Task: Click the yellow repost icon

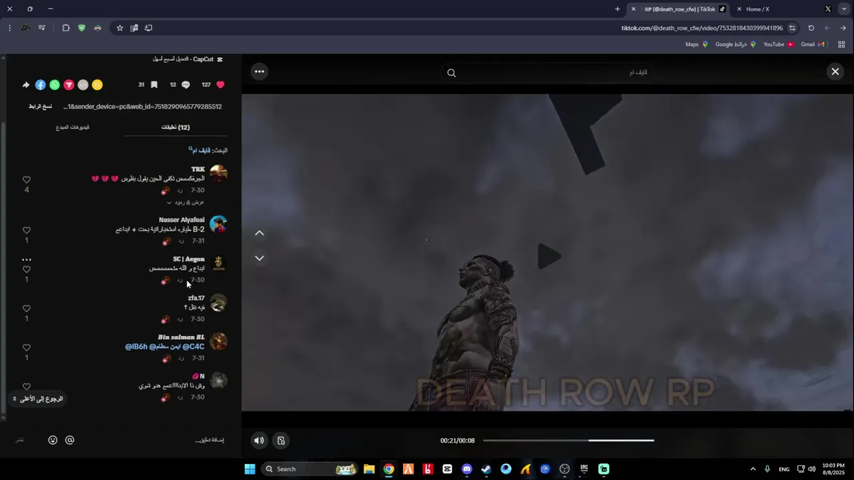Action: (x=97, y=85)
